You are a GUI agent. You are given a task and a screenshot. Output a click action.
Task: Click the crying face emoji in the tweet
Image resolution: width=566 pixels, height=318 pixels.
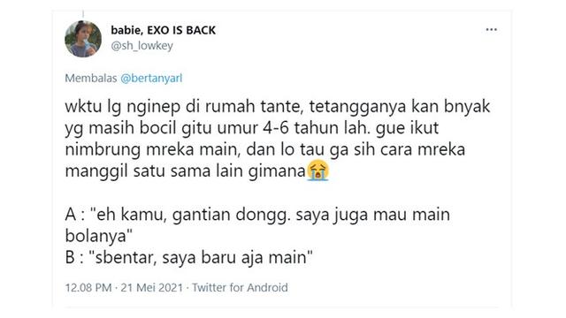pyautogui.click(x=318, y=170)
